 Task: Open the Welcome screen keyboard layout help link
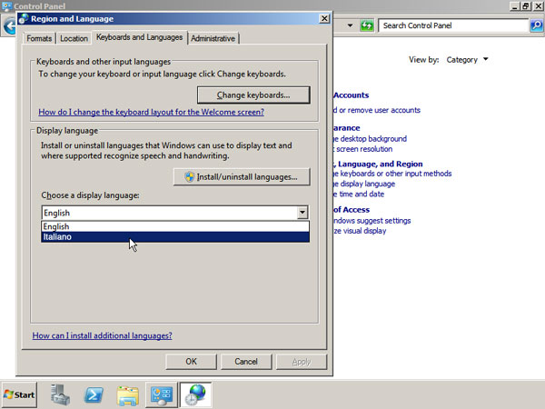151,112
